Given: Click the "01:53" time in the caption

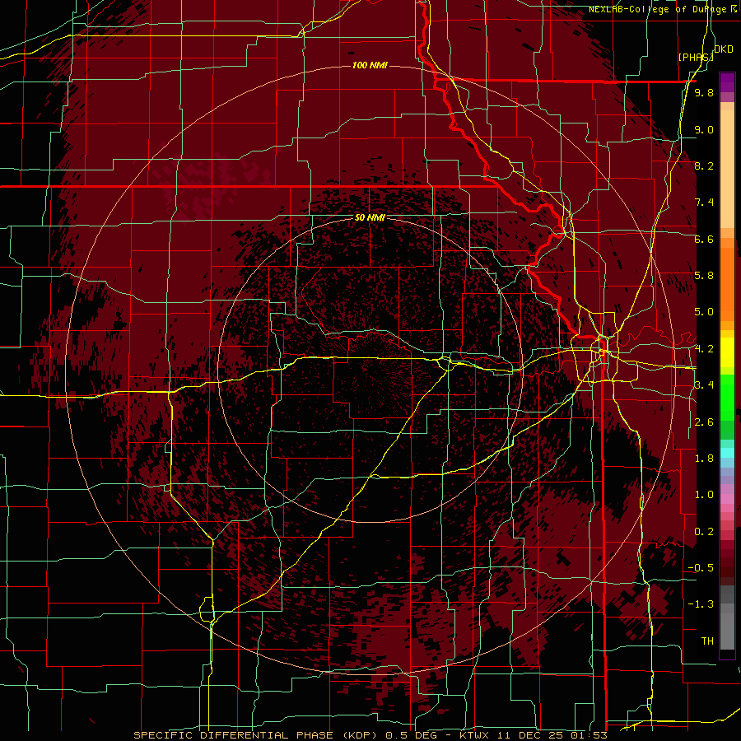Looking at the screenshot, I should pos(590,735).
